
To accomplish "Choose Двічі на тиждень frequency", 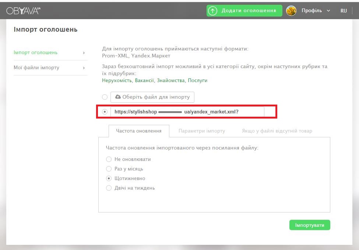I will pos(109,188).
